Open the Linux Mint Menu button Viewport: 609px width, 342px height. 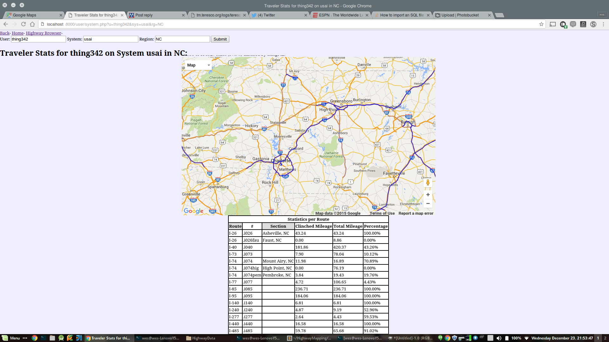coord(11,338)
